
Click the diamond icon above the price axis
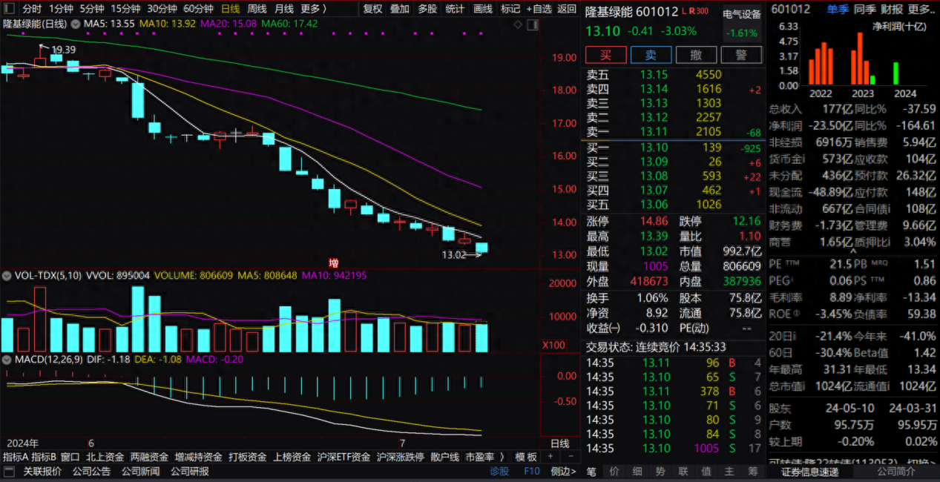(x=518, y=24)
